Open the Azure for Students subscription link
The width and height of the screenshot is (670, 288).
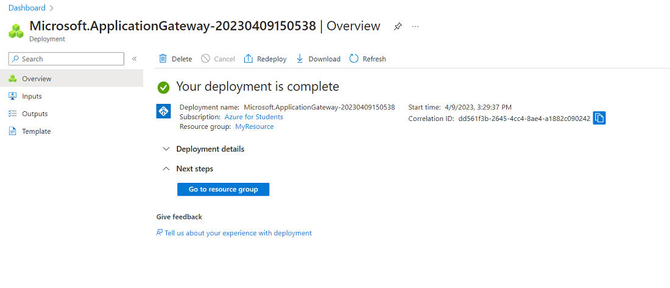point(254,117)
